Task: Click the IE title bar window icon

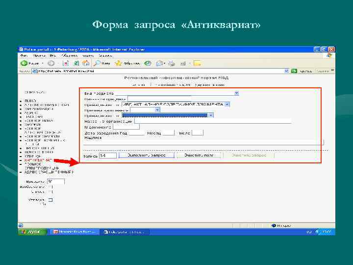Action: (21, 50)
